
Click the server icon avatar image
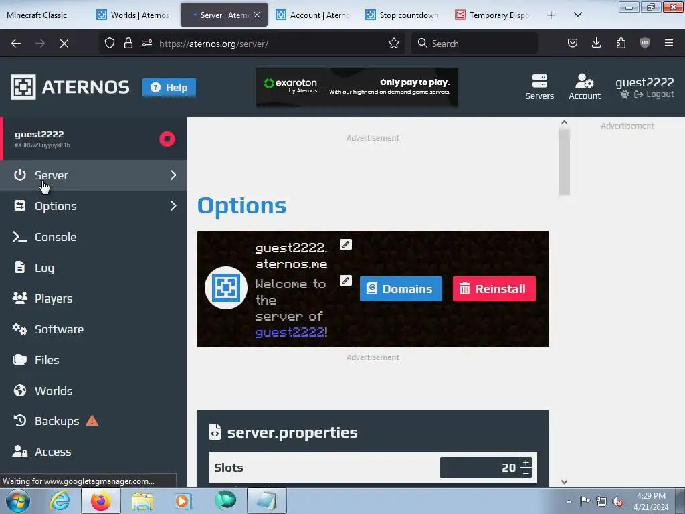[x=226, y=288]
